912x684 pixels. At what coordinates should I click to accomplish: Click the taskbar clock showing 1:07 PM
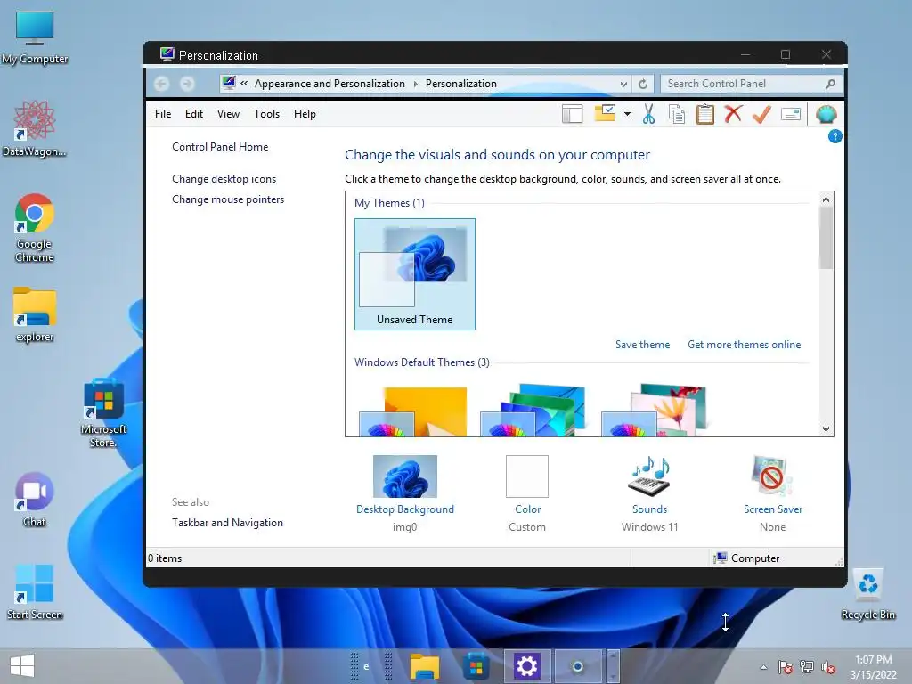coord(873,667)
